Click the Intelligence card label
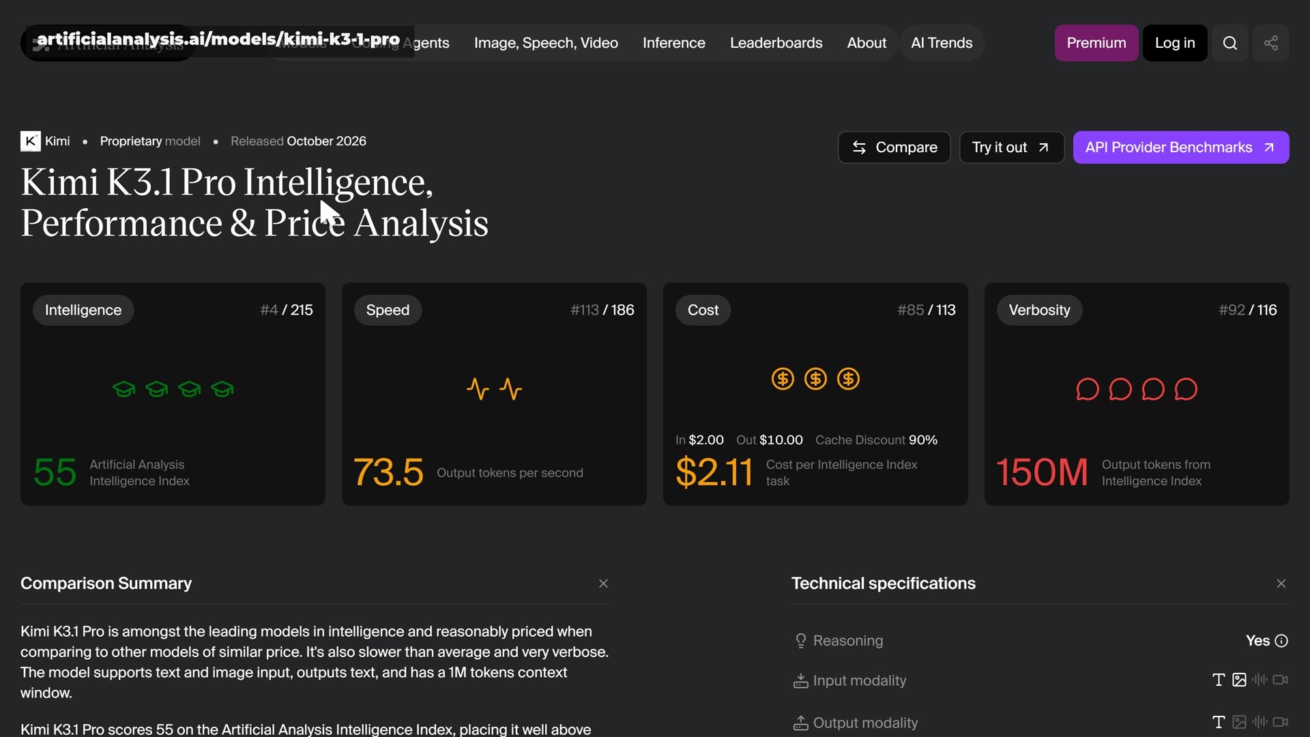 pyautogui.click(x=83, y=310)
